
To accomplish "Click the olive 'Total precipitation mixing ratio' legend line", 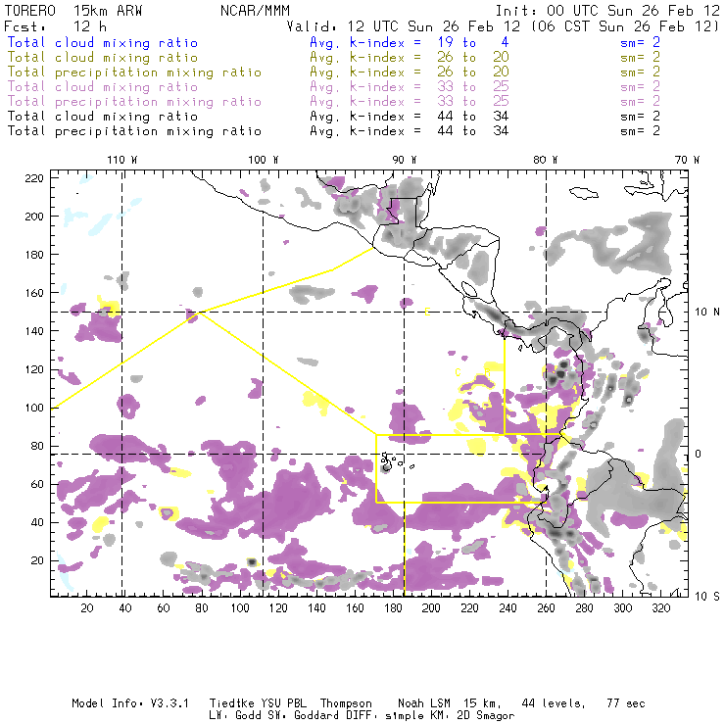I will (x=134, y=72).
